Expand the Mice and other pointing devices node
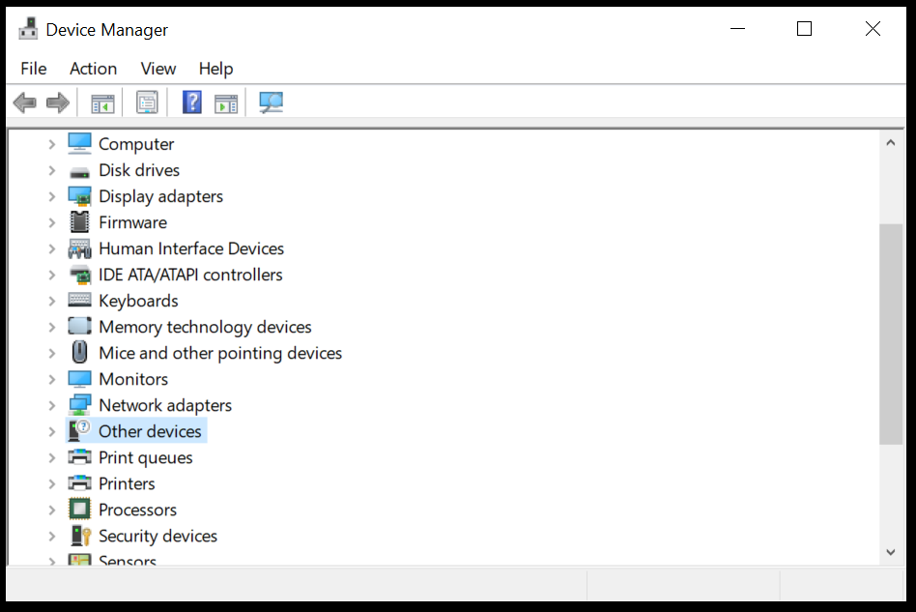Viewport: 916px width, 612px height. click(x=52, y=353)
